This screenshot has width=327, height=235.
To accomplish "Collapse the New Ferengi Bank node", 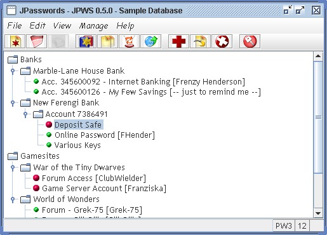I will click(x=13, y=103).
